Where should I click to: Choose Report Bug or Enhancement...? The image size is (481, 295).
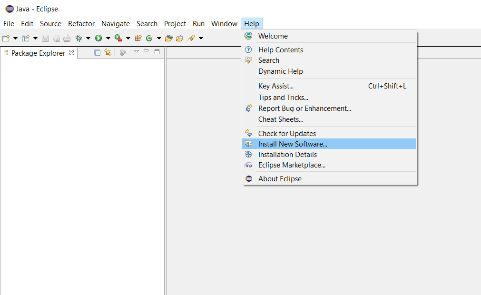tap(329, 108)
